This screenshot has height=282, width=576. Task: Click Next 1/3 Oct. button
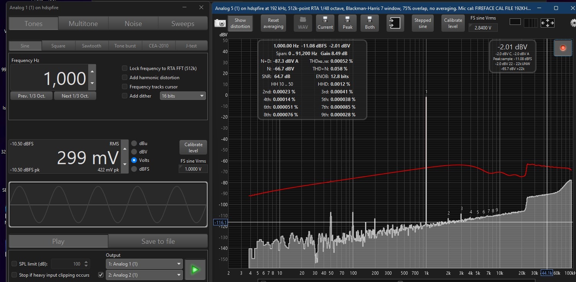pyautogui.click(x=75, y=96)
